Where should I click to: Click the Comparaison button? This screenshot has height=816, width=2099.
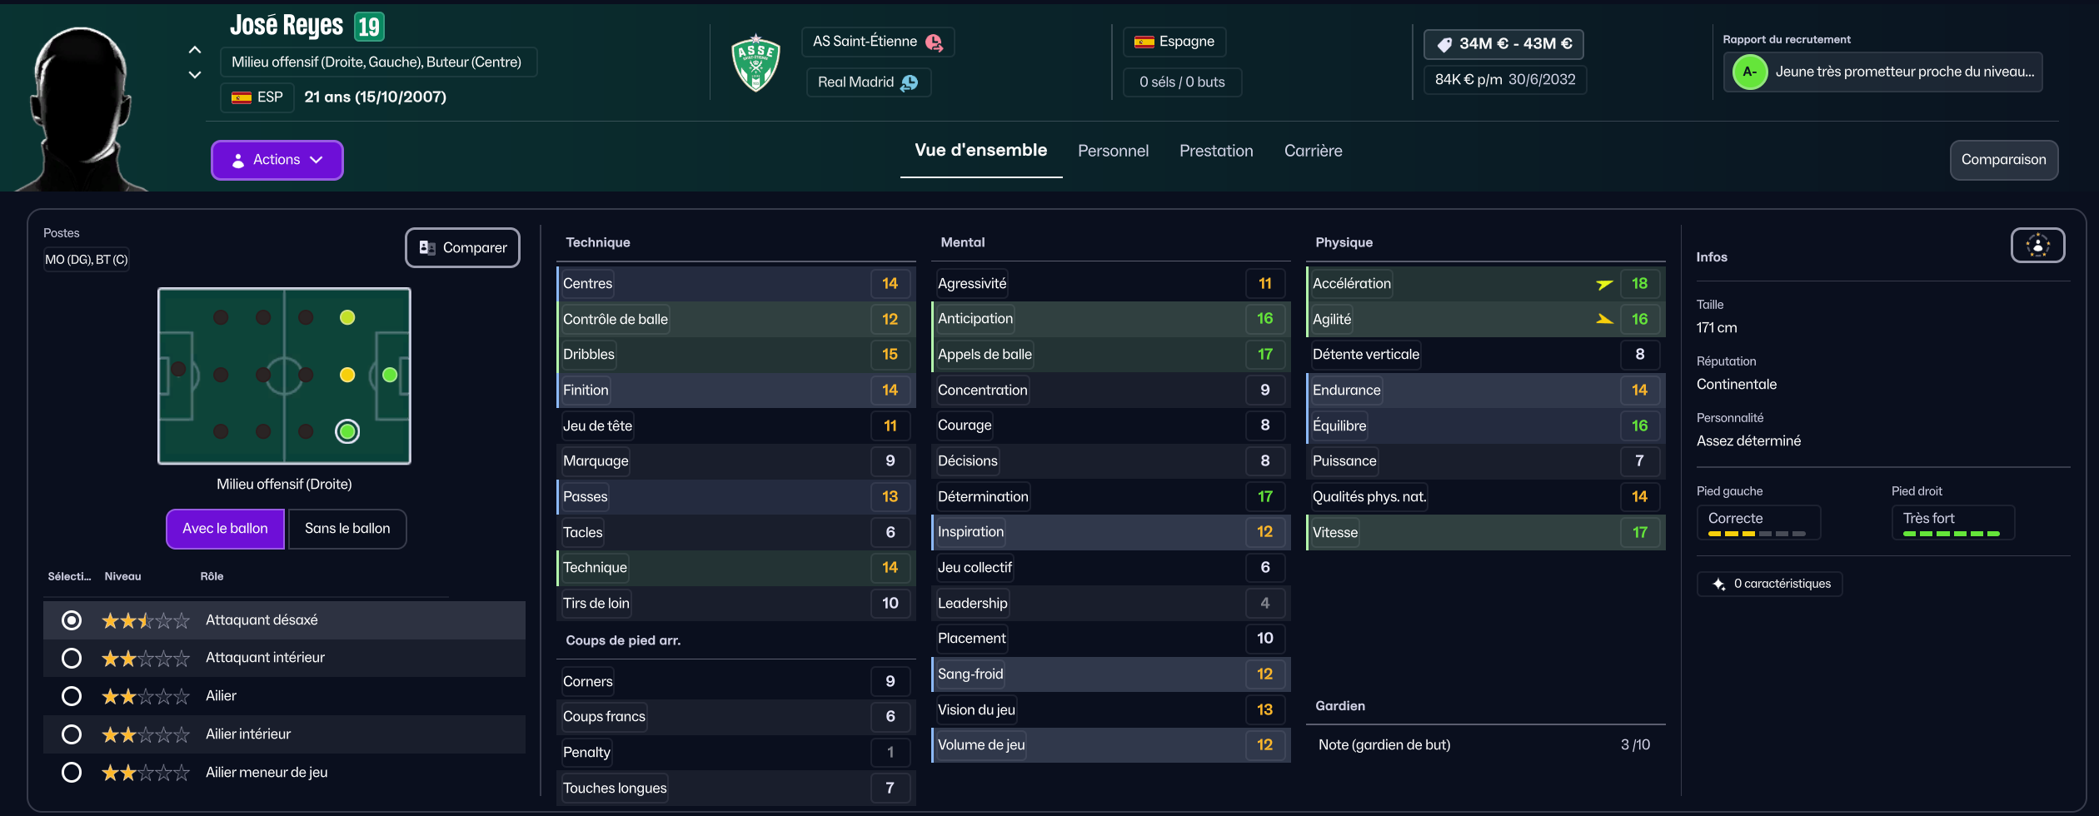pyautogui.click(x=2003, y=160)
